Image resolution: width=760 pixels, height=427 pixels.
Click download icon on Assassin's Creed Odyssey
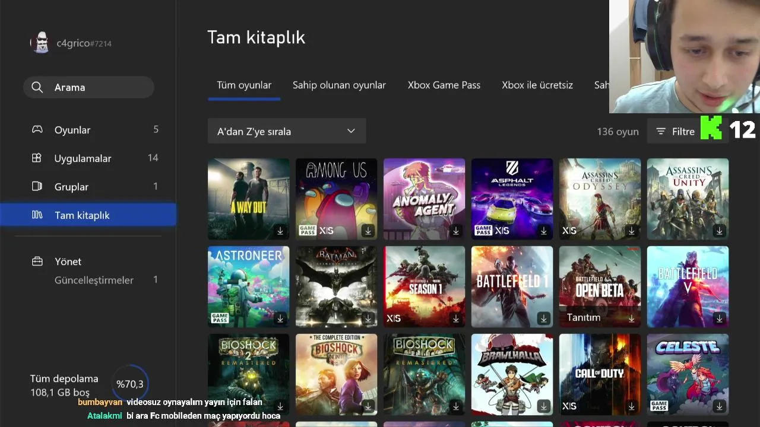632,231
